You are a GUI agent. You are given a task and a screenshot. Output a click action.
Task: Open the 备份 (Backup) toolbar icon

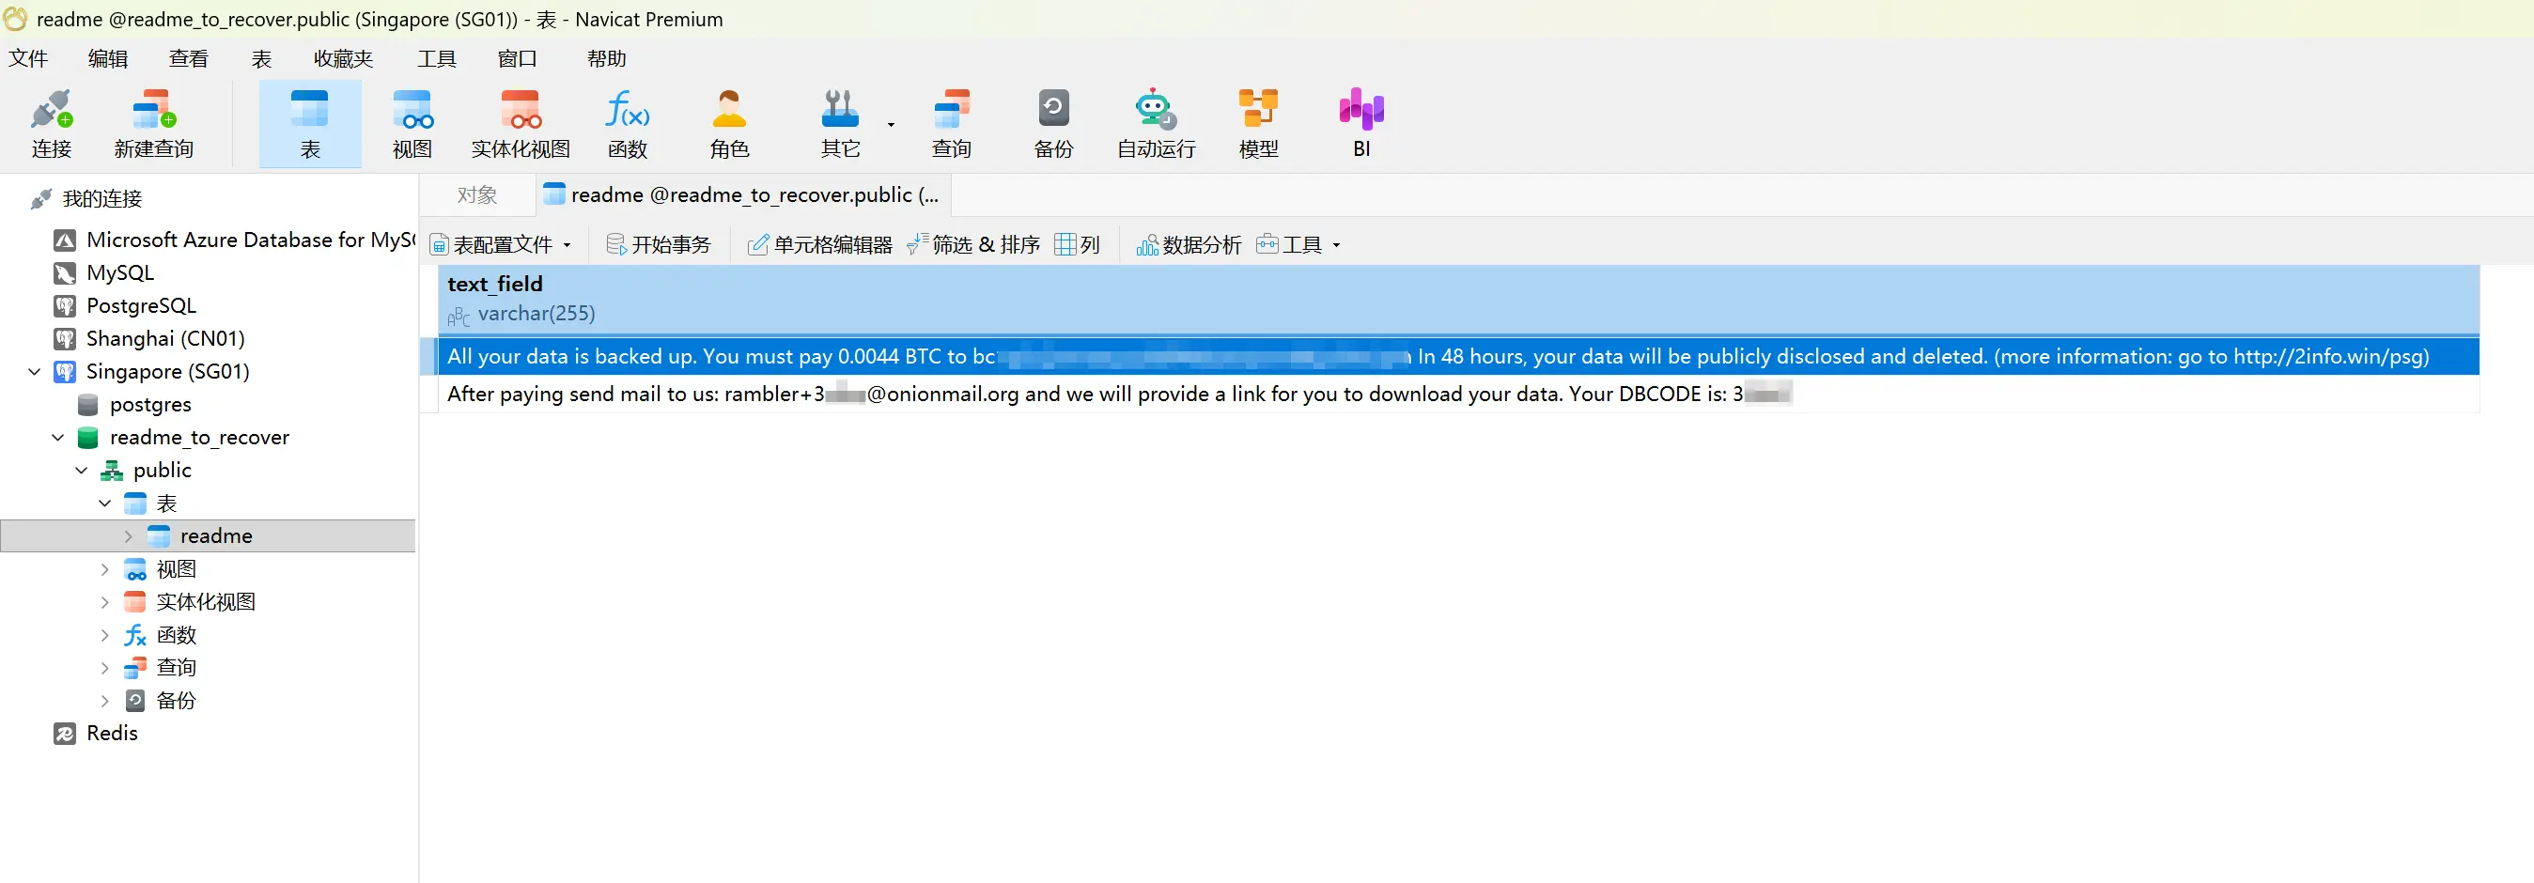pyautogui.click(x=1052, y=124)
